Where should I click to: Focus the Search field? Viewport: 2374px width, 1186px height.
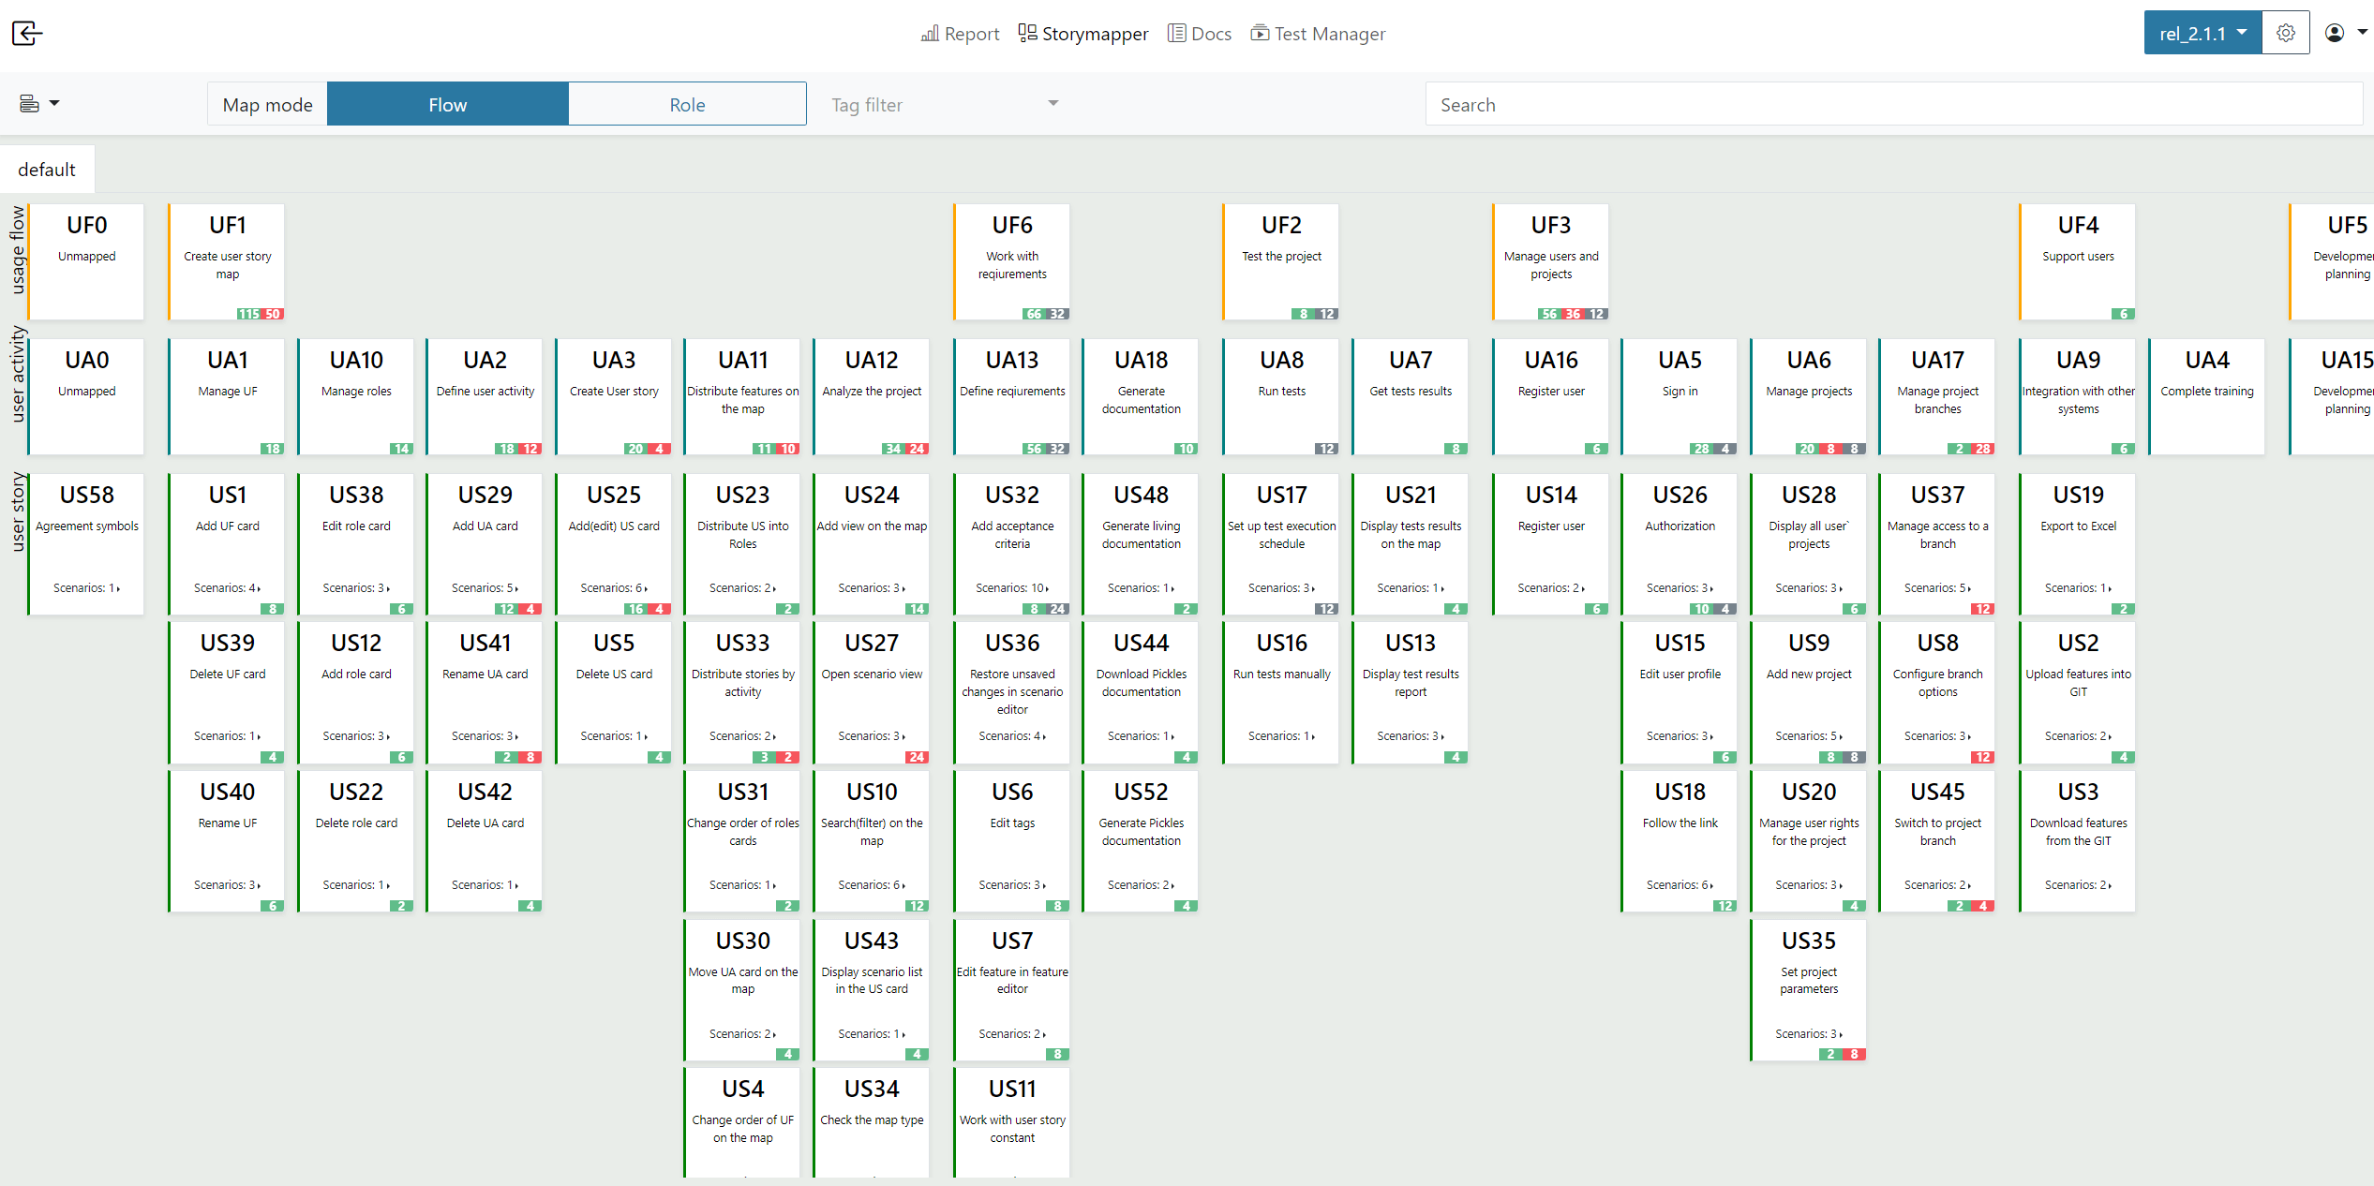(x=1893, y=104)
